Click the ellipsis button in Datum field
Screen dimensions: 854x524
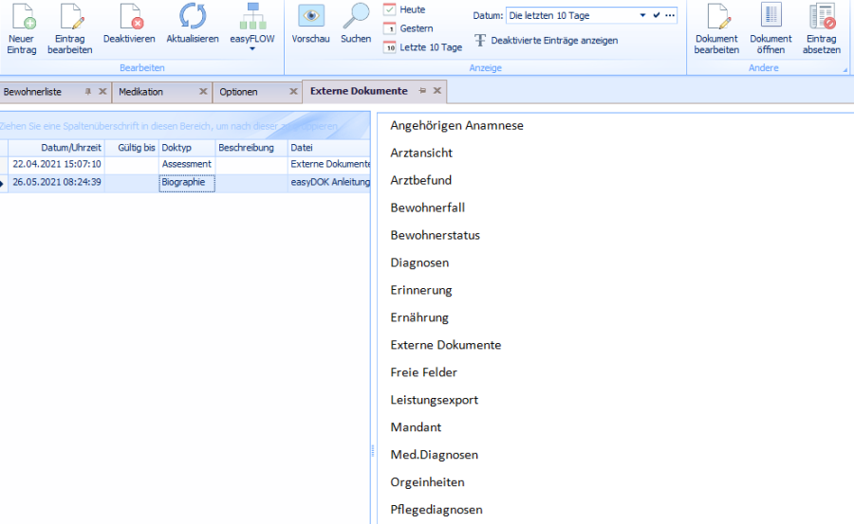(x=670, y=16)
